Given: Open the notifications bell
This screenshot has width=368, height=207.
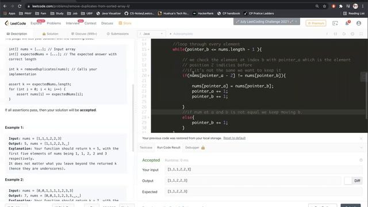Looking at the screenshot, I should tap(347, 23).
